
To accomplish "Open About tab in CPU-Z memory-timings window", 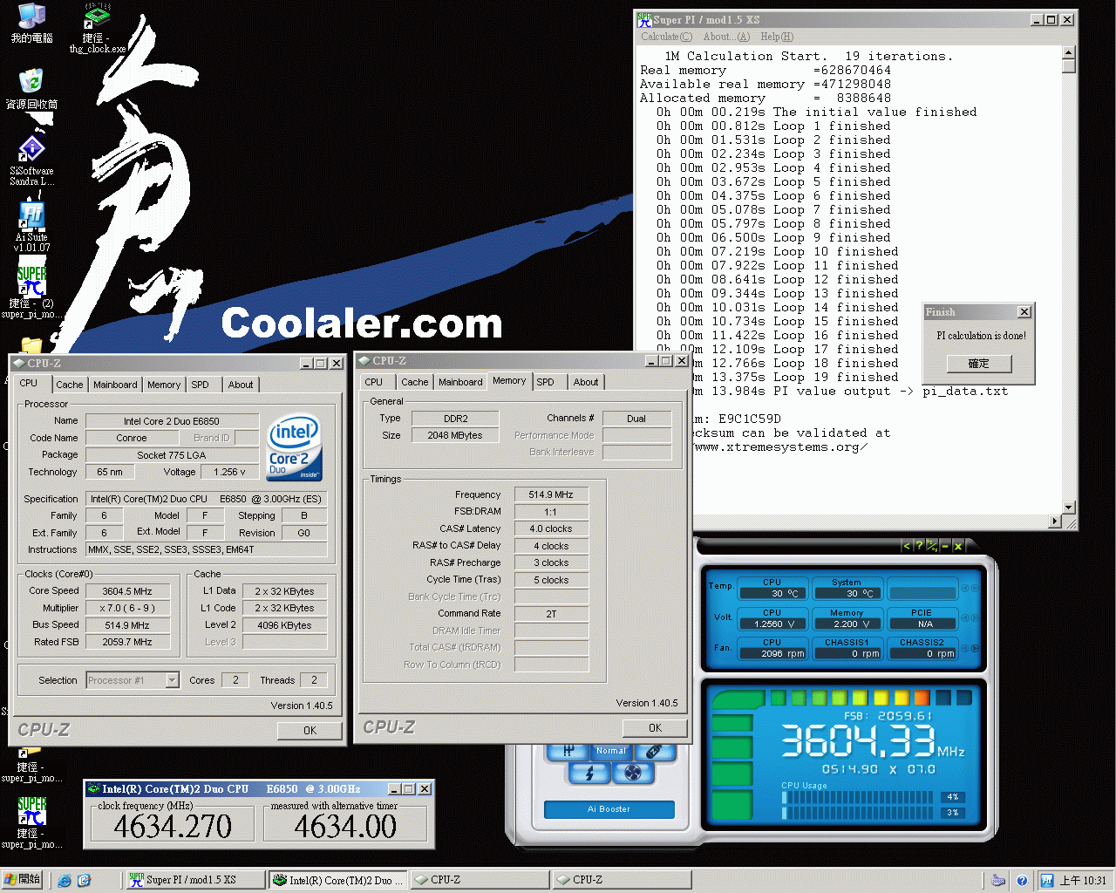I will (x=586, y=382).
